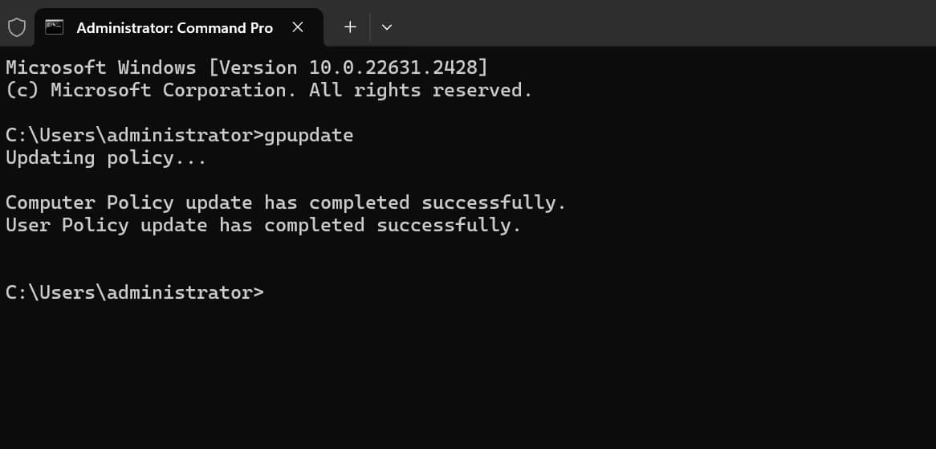Close the Administrator: Command Prompt tab
Screen dimensions: 936x449
[x=298, y=27]
